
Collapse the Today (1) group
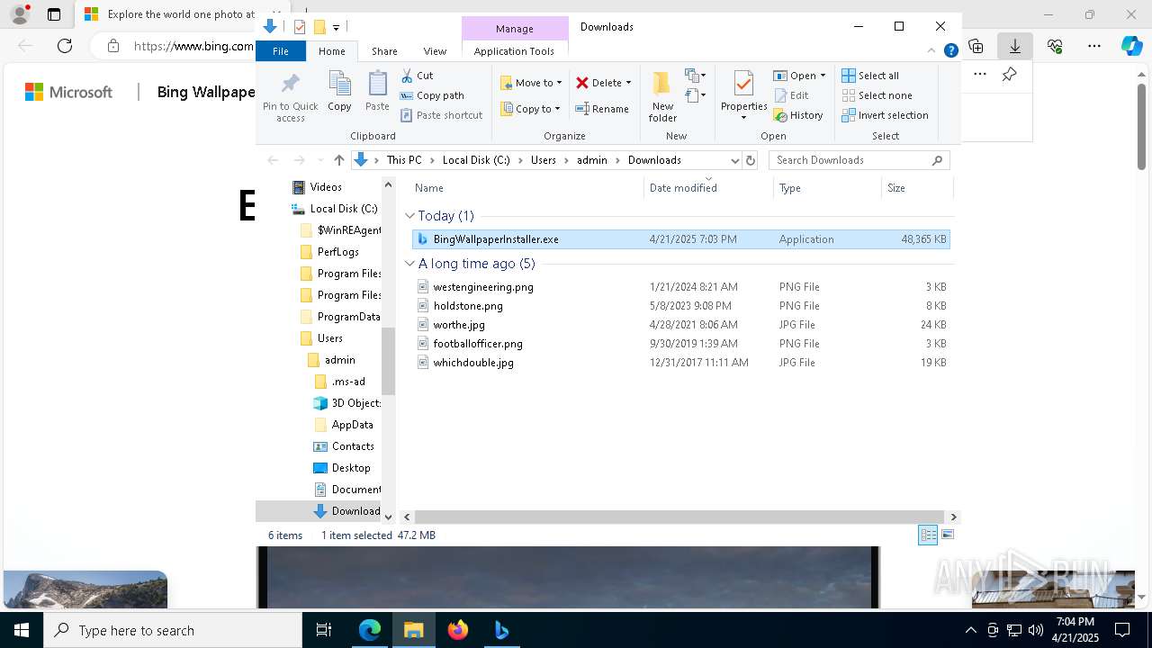(x=409, y=216)
